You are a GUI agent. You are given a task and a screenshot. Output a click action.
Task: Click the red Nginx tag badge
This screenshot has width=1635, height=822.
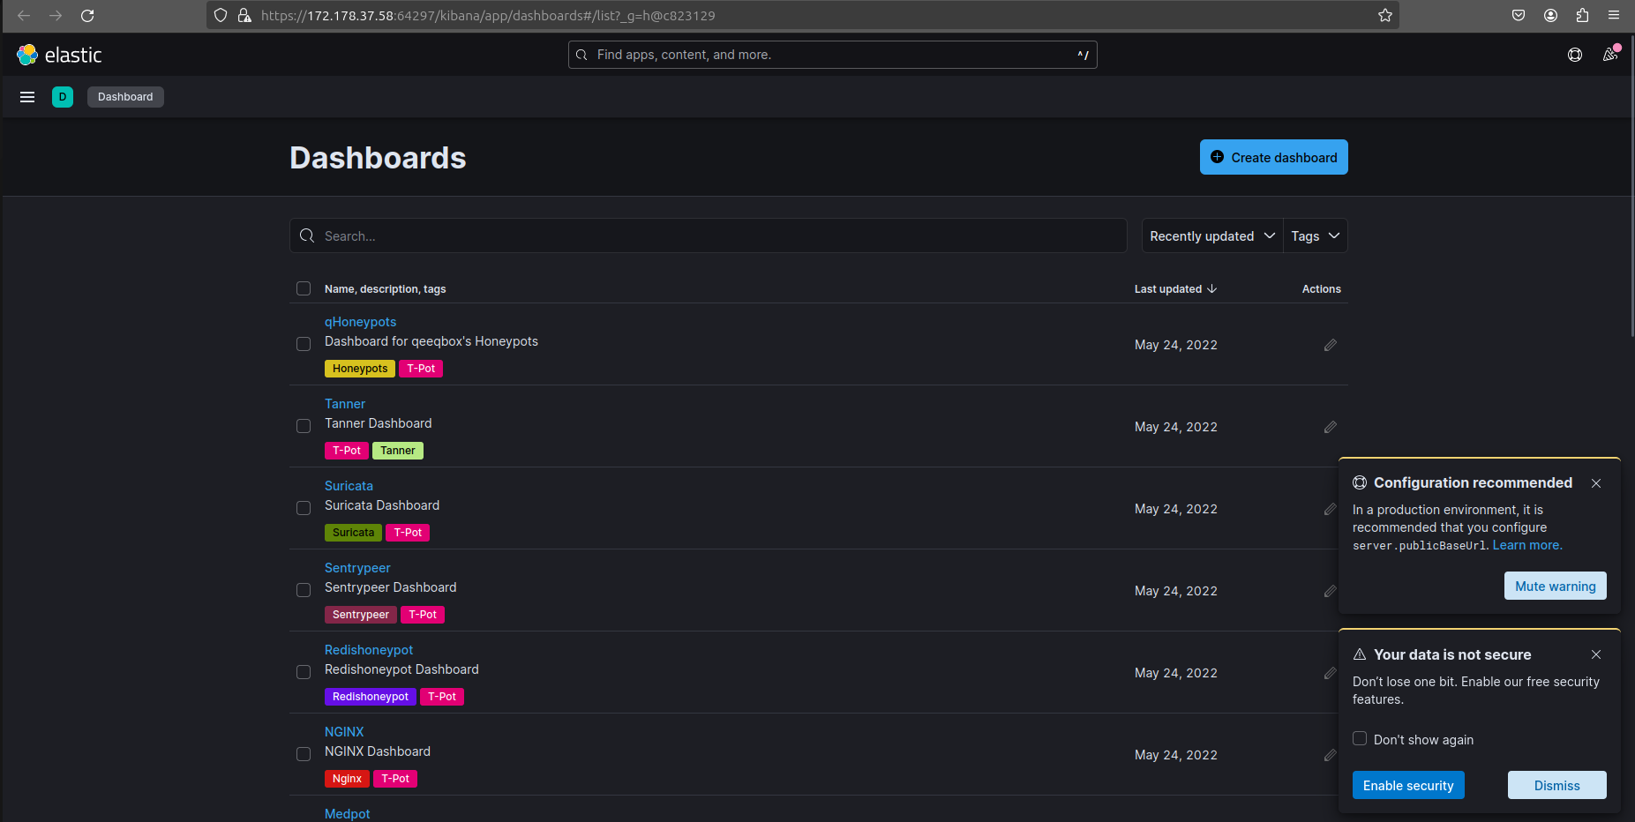(x=347, y=779)
